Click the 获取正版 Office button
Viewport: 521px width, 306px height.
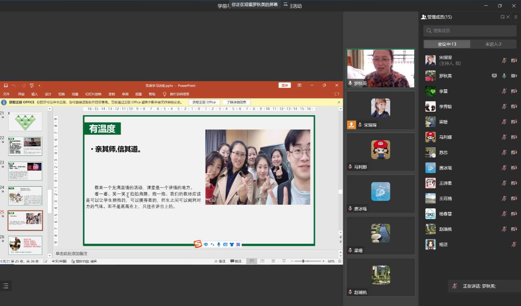point(204,102)
